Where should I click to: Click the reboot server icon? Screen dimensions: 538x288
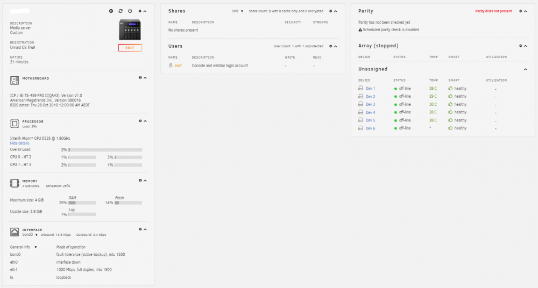click(121, 11)
